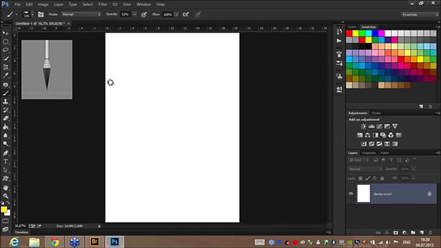
Task: Enable airbrush-style build-up effects
Action: pos(186,14)
